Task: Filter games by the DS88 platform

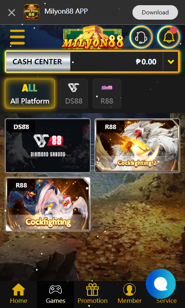Action: [x=74, y=94]
